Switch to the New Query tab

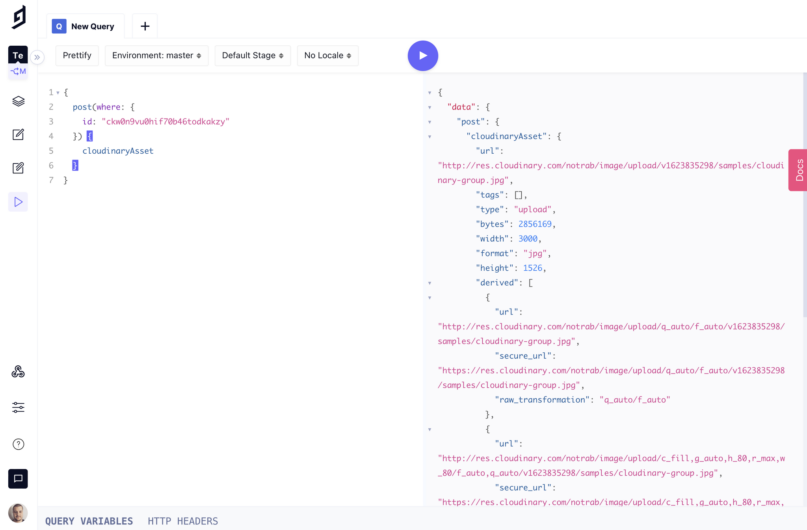pyautogui.click(x=86, y=26)
